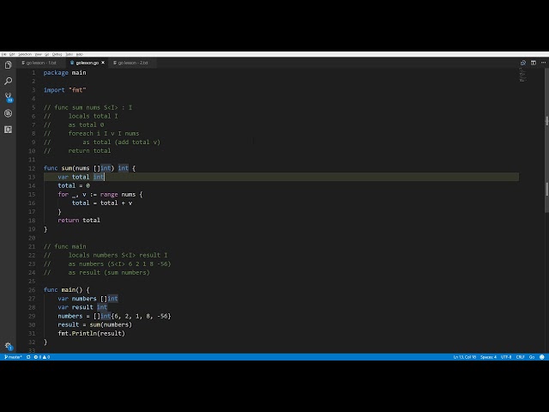Open the Source Control view

point(9,97)
